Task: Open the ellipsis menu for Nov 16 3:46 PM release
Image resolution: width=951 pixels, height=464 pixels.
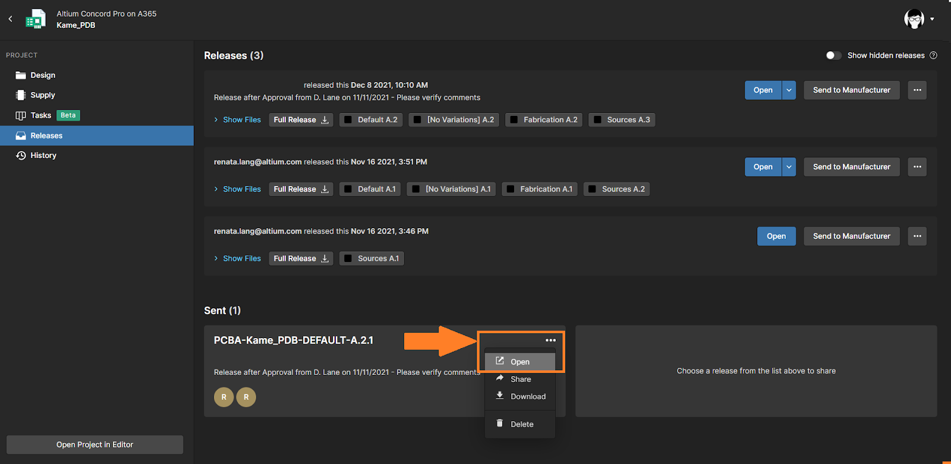Action: 917,236
